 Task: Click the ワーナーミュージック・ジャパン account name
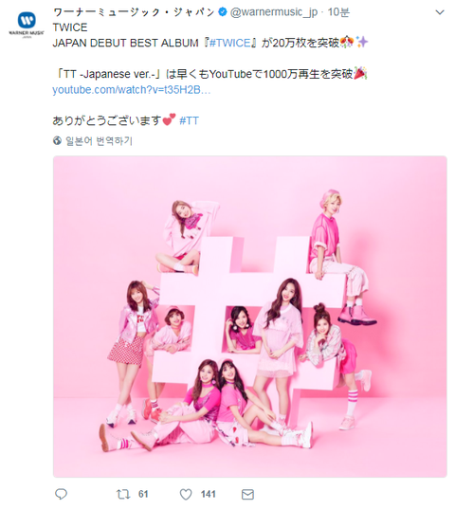tap(134, 12)
